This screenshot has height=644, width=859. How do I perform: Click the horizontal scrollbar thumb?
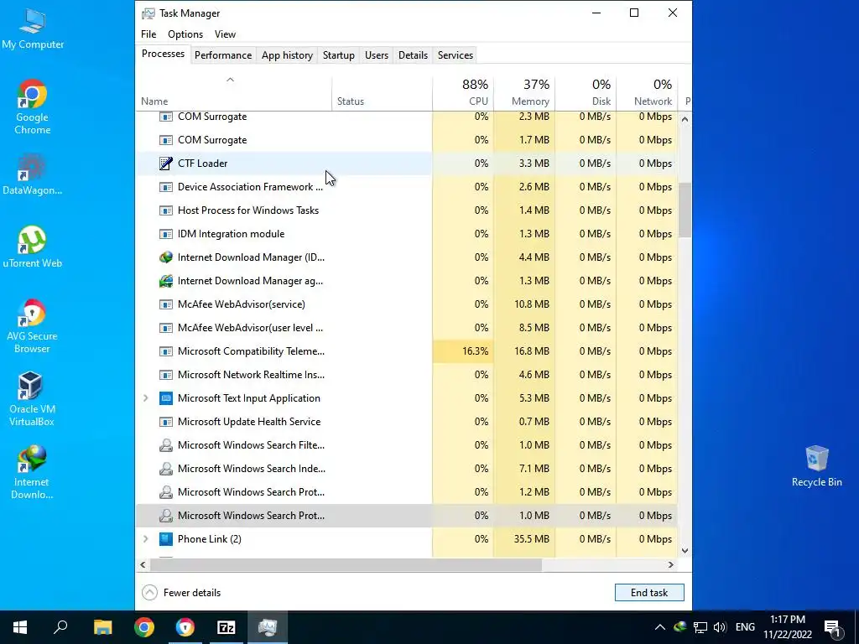(346, 564)
